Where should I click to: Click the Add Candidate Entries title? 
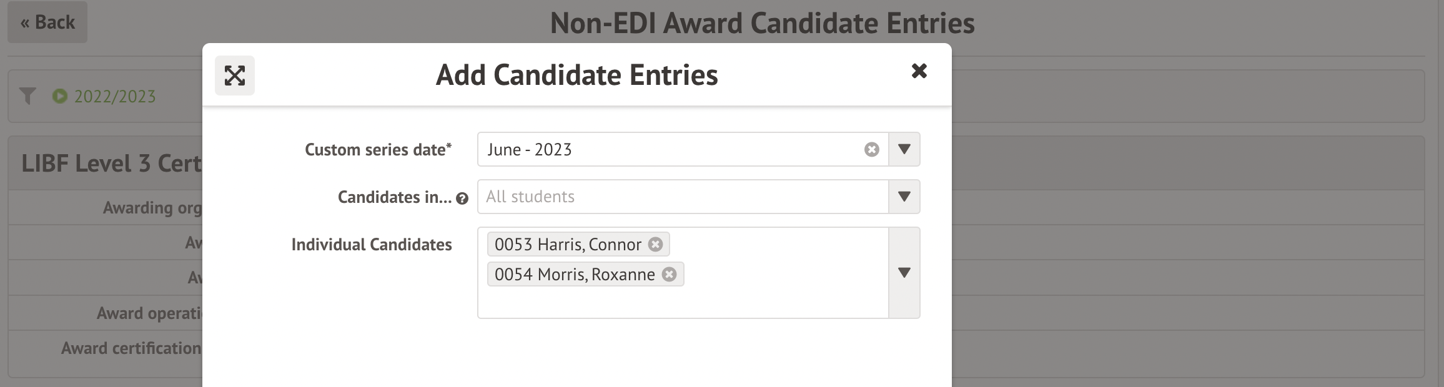576,75
